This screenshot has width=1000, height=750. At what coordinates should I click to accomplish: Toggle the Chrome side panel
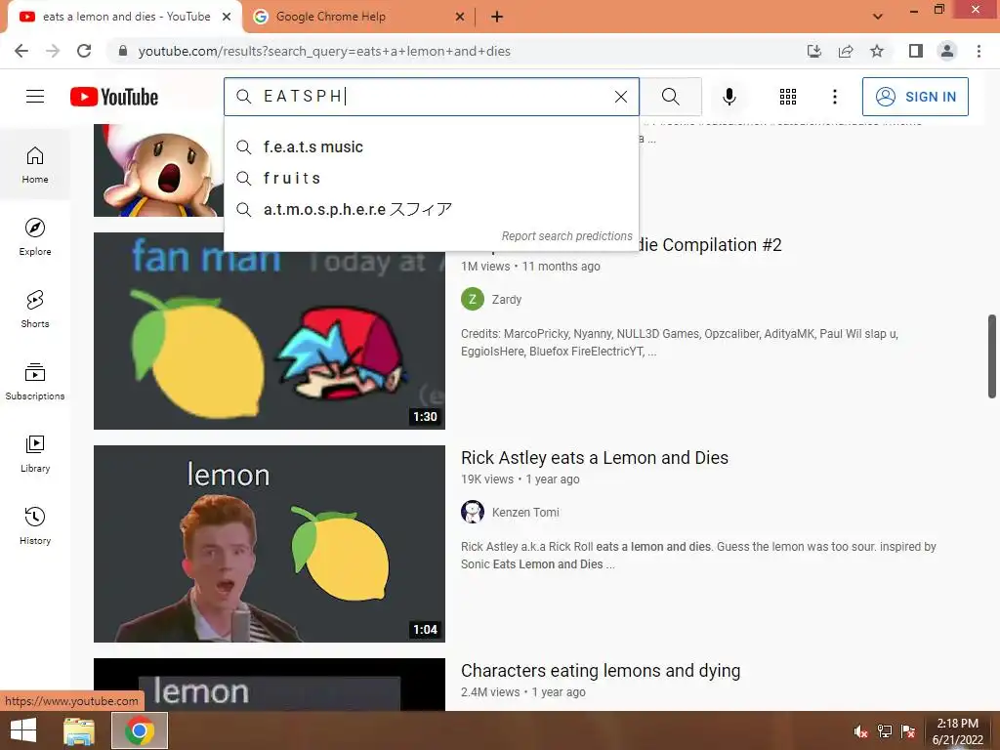(916, 51)
